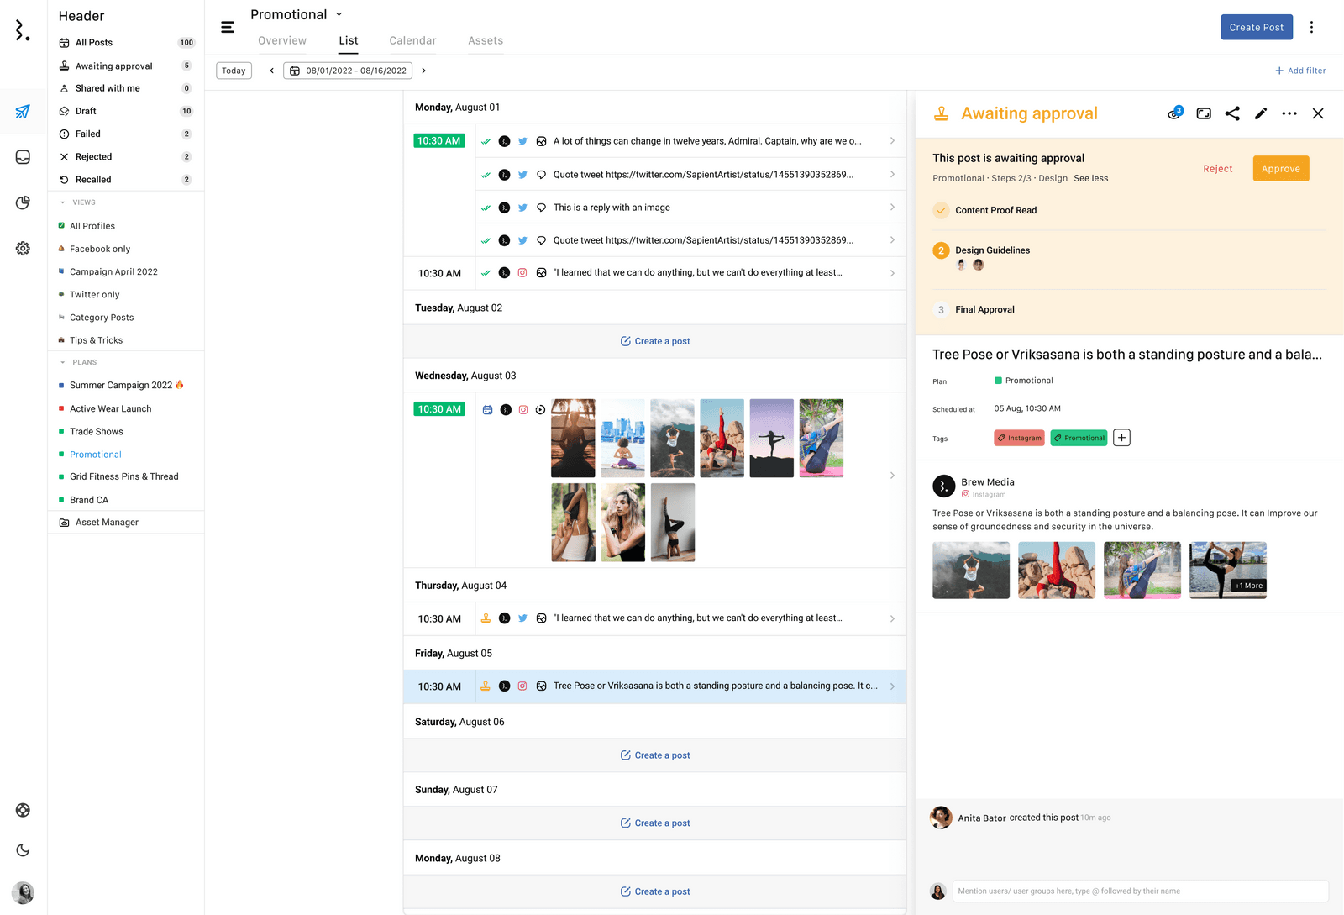Viewport: 1344px width, 915px height.
Task: Toggle the Content Proof Read step checkmark
Action: coord(942,210)
